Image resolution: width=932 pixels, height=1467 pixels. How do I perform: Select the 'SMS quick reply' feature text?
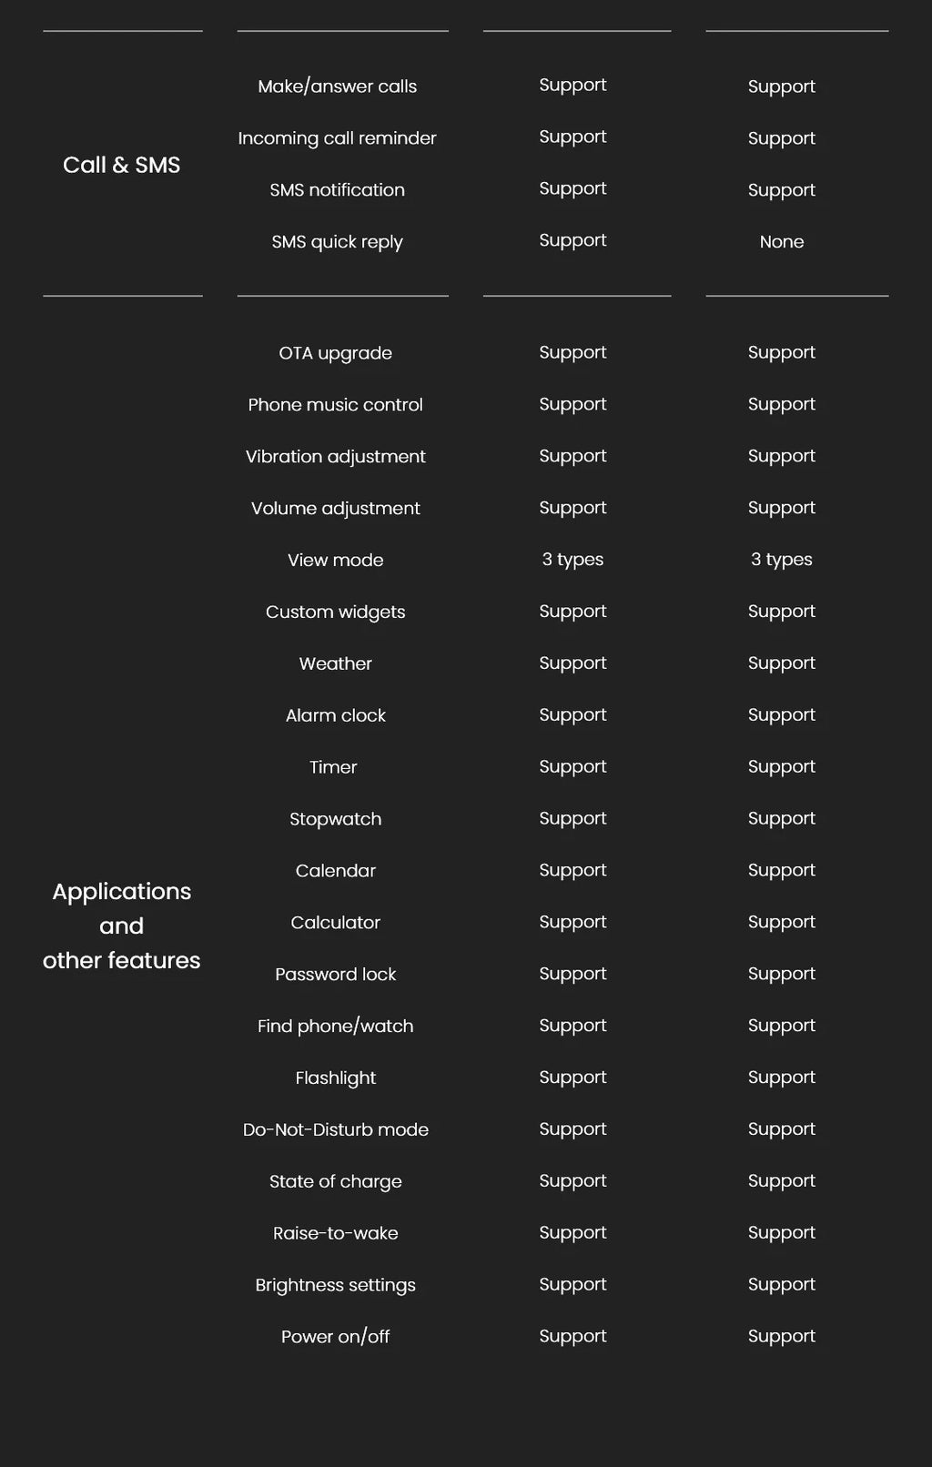(337, 242)
